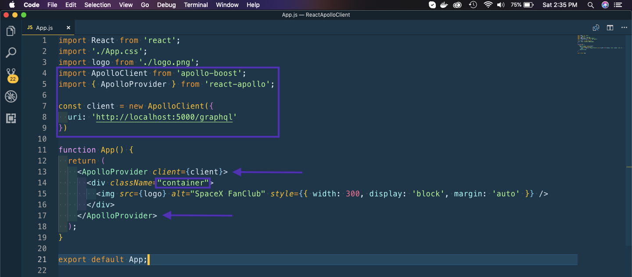Open the Creative Cloud menu bar icon
Screen dimensions: 632x277
click(458, 5)
